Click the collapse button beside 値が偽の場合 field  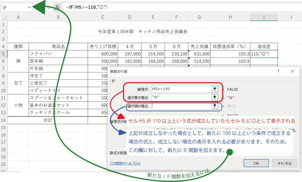tap(214, 106)
